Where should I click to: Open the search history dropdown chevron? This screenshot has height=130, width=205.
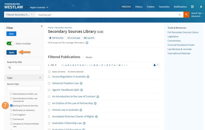pos(180,15)
